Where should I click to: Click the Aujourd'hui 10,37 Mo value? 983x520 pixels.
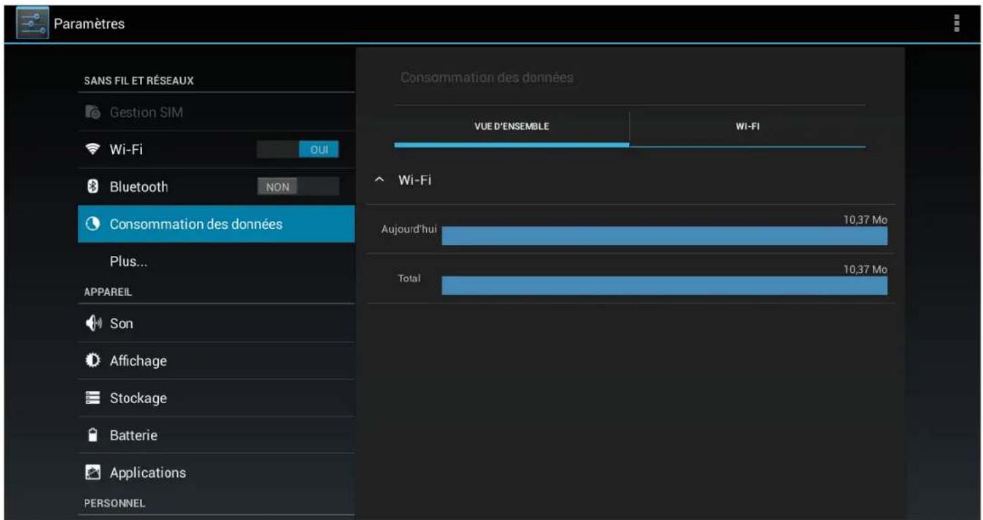point(865,219)
